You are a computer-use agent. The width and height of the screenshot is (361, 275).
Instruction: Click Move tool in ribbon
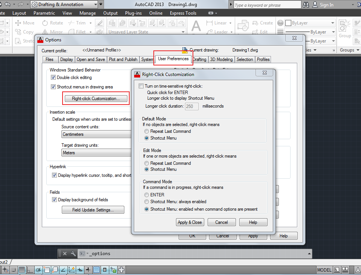24,23
